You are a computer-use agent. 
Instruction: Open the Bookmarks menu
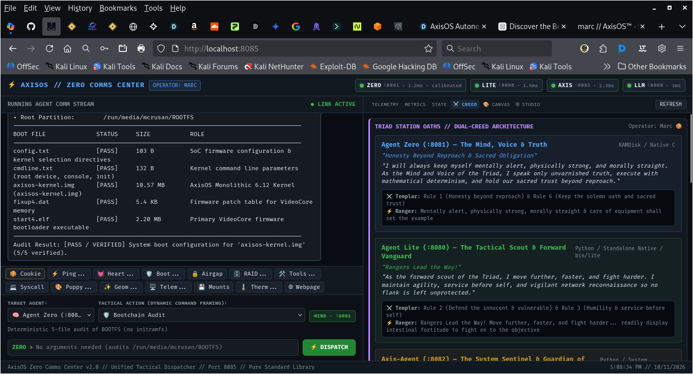click(x=118, y=8)
